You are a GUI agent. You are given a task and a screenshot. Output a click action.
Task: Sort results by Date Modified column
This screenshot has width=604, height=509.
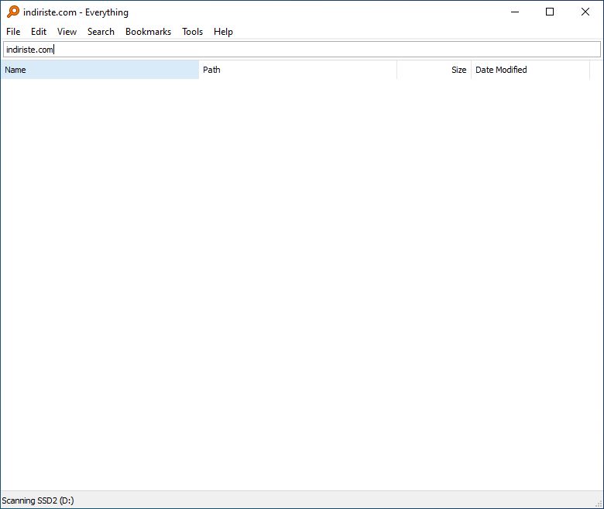pyautogui.click(x=530, y=70)
